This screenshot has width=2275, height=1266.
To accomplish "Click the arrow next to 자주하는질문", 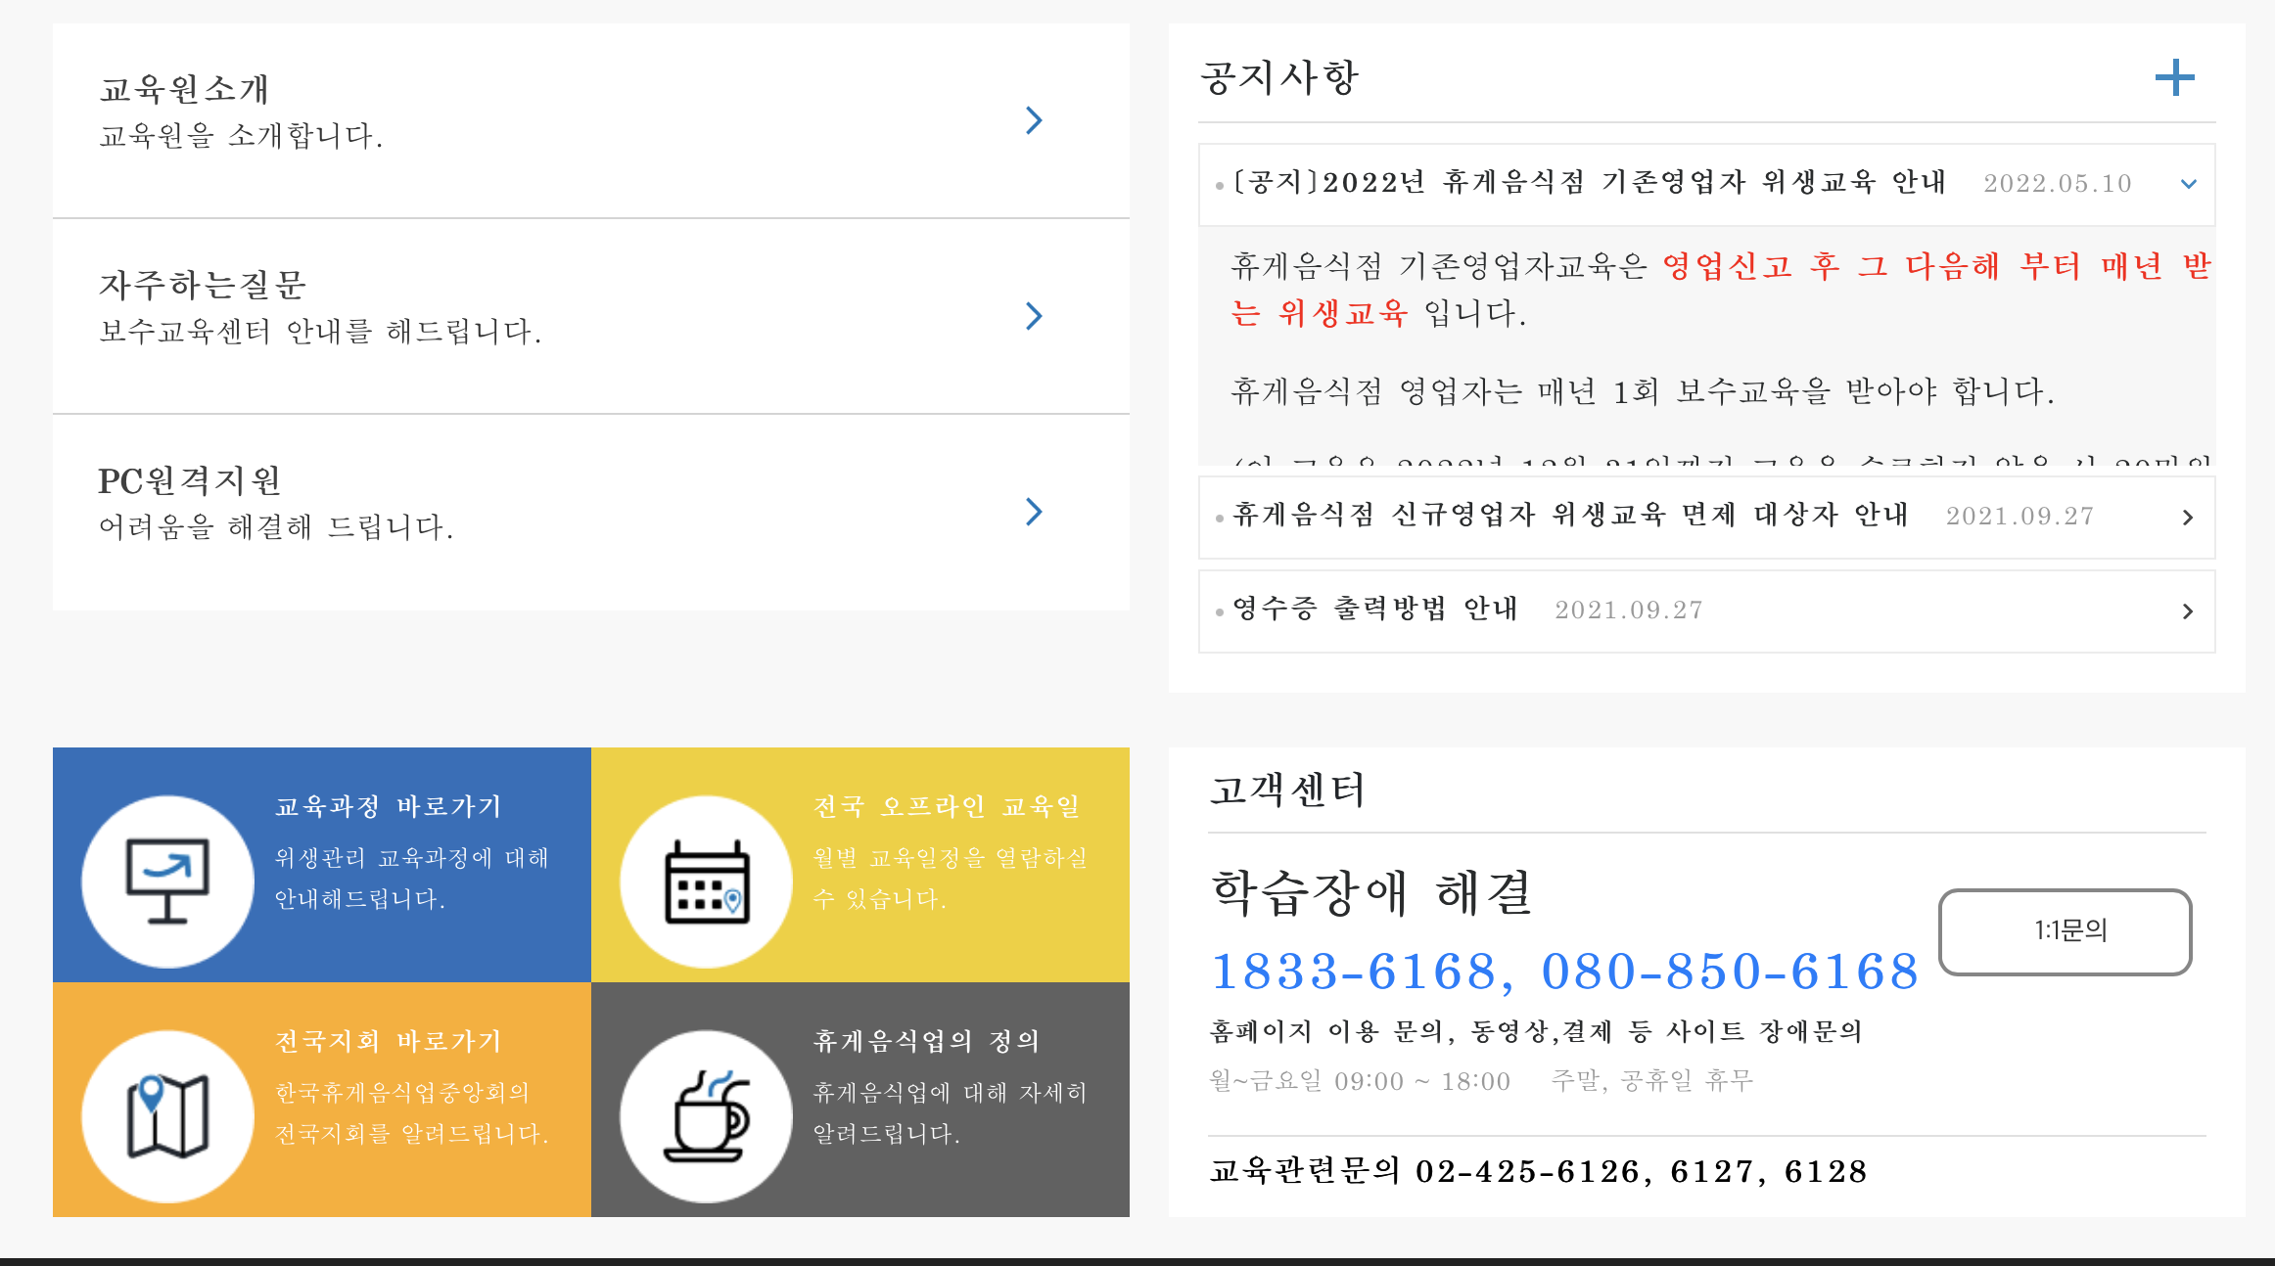I will tap(1034, 316).
